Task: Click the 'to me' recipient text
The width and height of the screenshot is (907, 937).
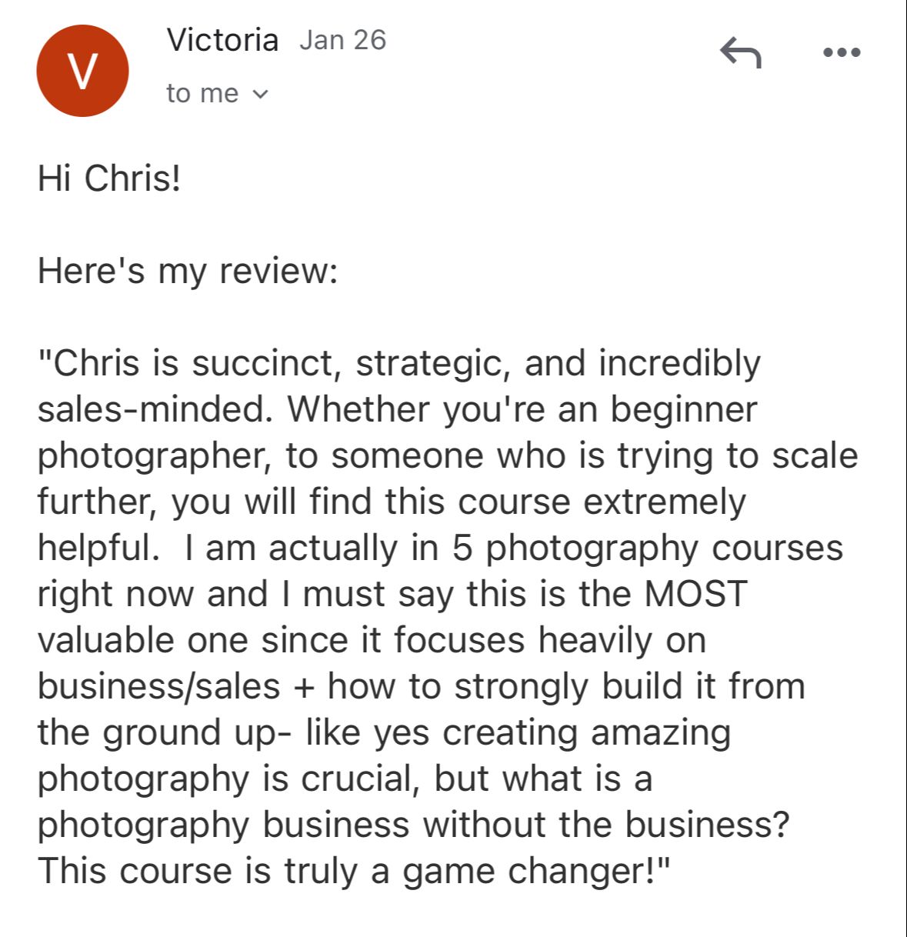Action: [x=202, y=94]
